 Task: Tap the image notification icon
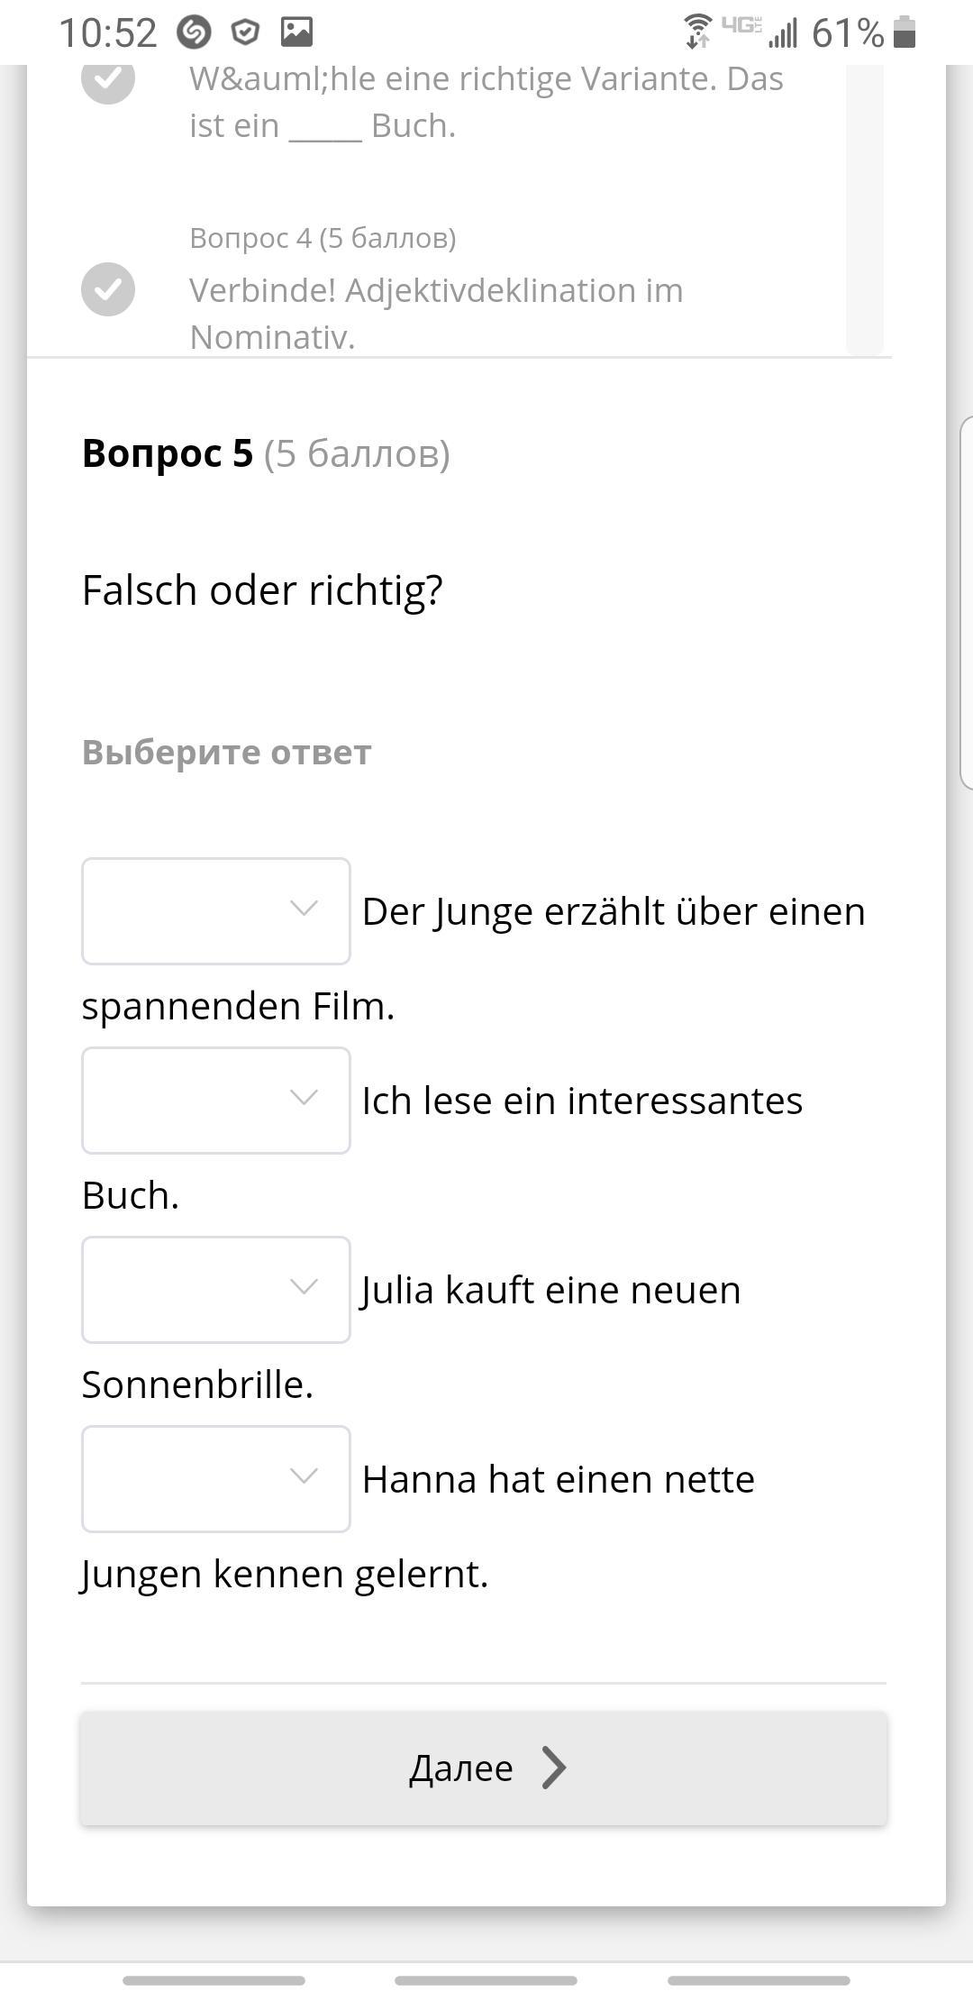(x=296, y=32)
